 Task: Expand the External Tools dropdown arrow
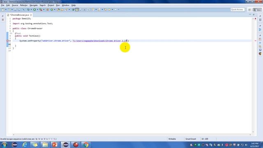pyautogui.click(x=44, y=9)
